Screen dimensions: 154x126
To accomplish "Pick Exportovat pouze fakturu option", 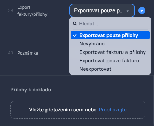I will point(110,61).
